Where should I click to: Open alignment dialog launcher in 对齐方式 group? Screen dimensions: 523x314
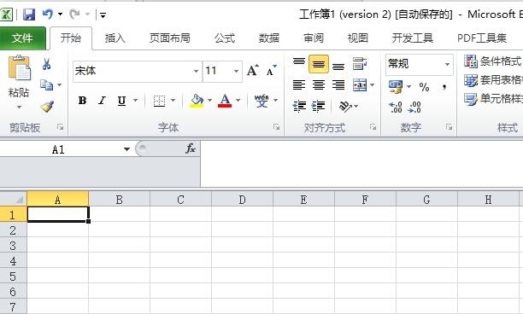(x=373, y=127)
